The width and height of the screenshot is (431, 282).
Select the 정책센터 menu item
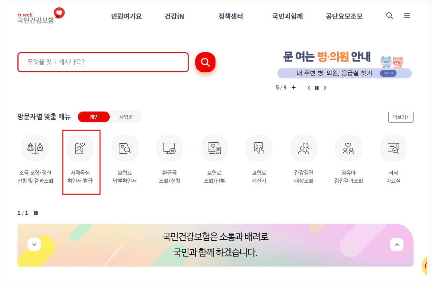pos(230,16)
